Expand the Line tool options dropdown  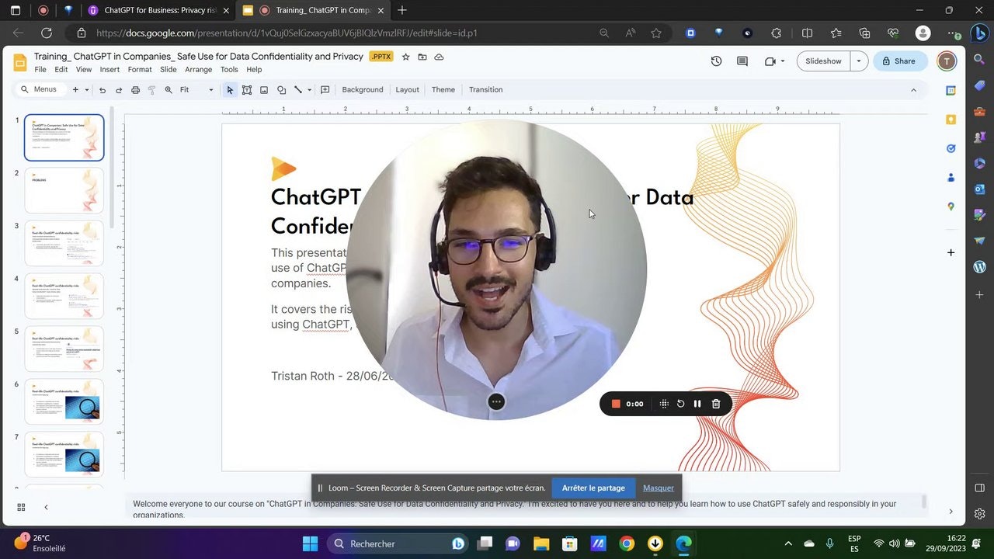[309, 89]
